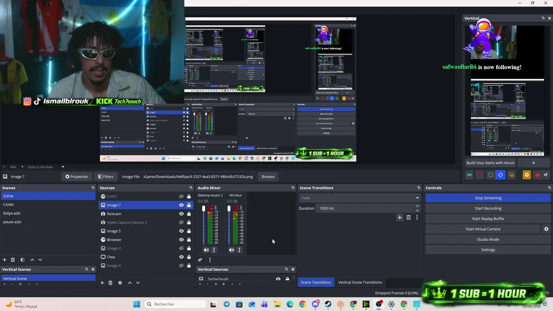This screenshot has width=553, height=311.
Task: Click Start Virtual Camera button
Action: tap(483, 229)
